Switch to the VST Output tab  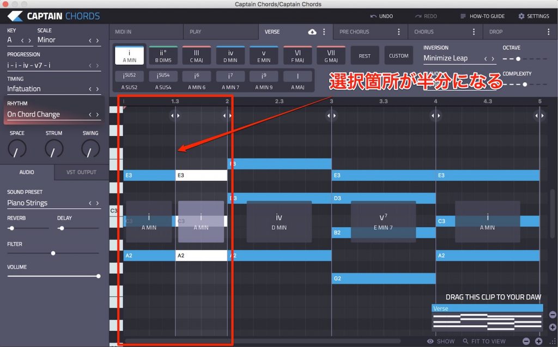[x=81, y=172]
